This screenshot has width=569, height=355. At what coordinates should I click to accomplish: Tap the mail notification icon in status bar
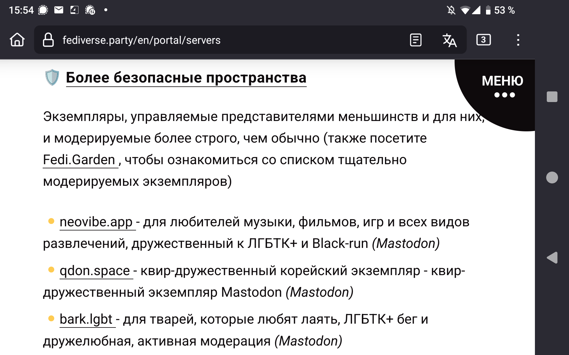point(59,10)
